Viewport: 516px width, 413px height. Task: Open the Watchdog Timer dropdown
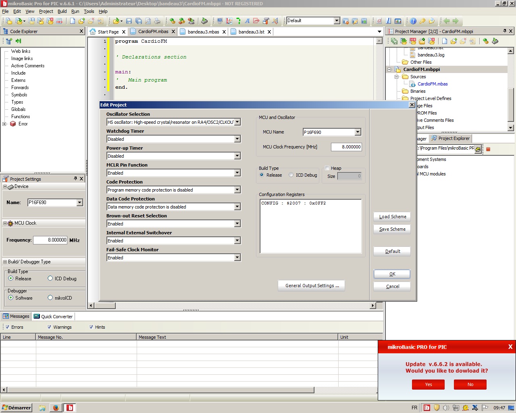tap(237, 139)
